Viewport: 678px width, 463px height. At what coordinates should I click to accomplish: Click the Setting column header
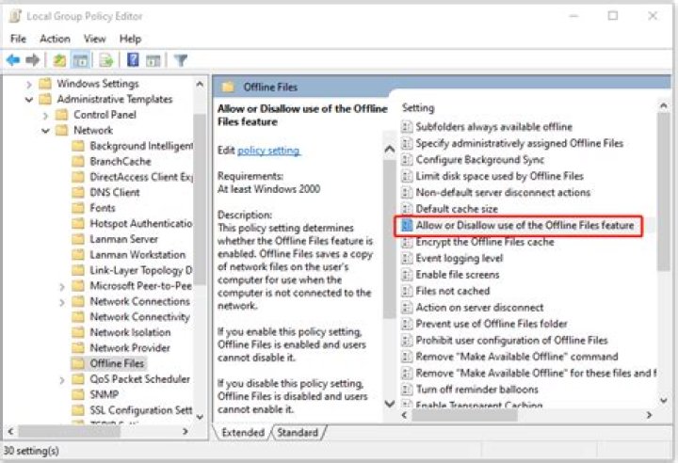coord(418,107)
